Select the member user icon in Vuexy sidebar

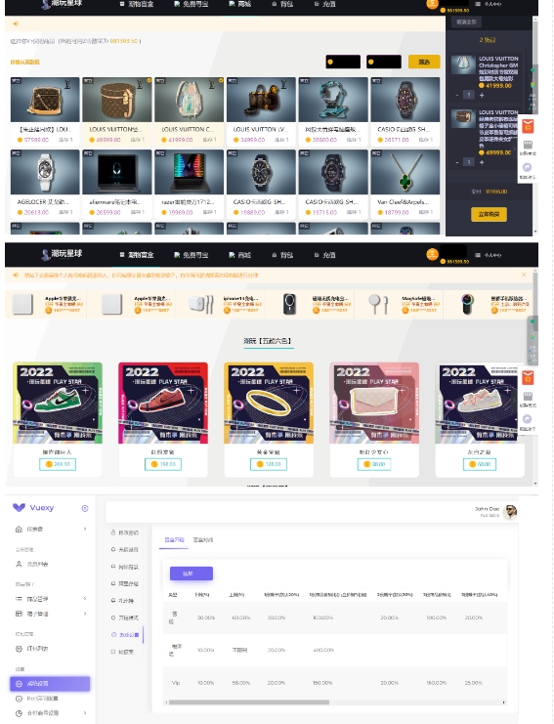tap(19, 564)
